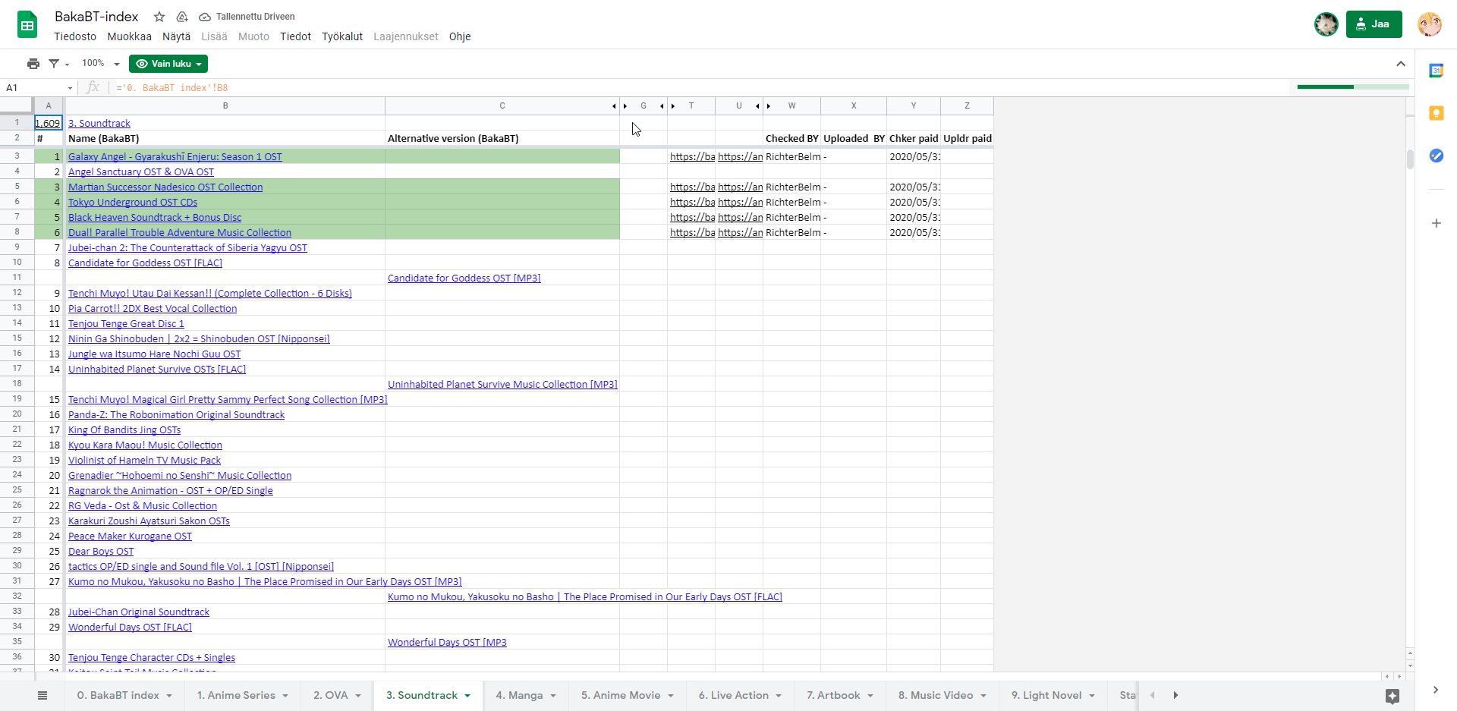Open Dear Boys OST link
Screen dimensions: 1457x711
(101, 552)
